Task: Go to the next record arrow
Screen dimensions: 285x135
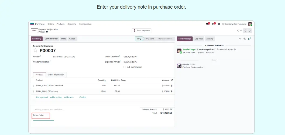Action: (x=250, y=31)
